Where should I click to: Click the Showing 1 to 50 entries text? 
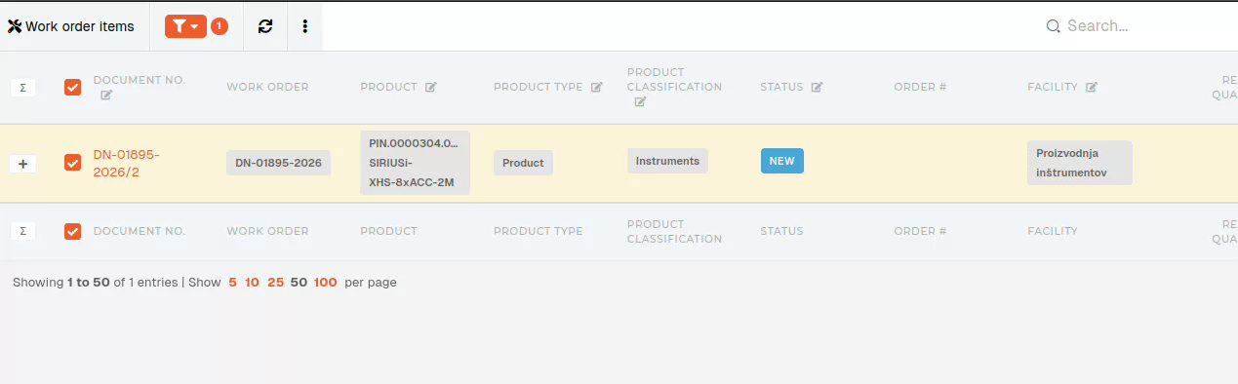(x=96, y=283)
